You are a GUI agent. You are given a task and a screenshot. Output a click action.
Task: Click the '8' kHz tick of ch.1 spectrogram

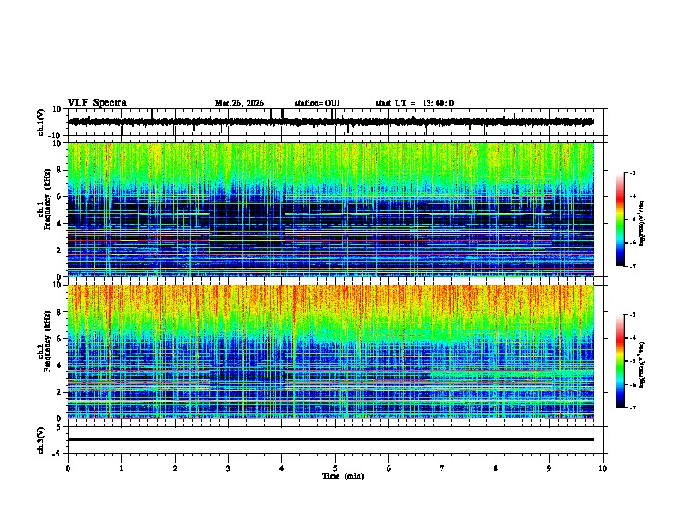click(59, 170)
